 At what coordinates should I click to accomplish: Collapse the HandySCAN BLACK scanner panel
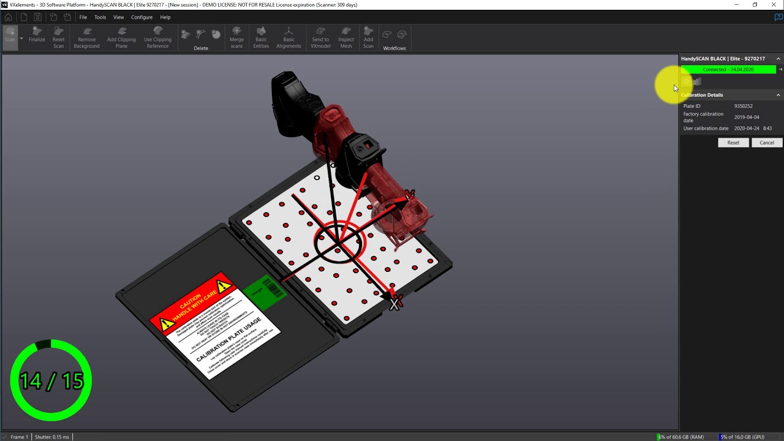click(778, 59)
